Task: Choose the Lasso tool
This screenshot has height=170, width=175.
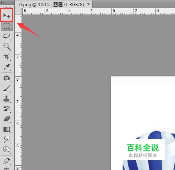Action: click(7, 36)
